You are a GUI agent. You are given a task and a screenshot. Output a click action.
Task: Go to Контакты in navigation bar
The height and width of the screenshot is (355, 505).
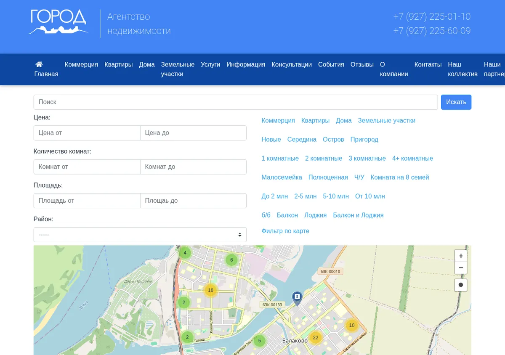[x=428, y=64]
